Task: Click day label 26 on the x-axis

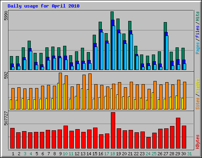Action: point(160,154)
